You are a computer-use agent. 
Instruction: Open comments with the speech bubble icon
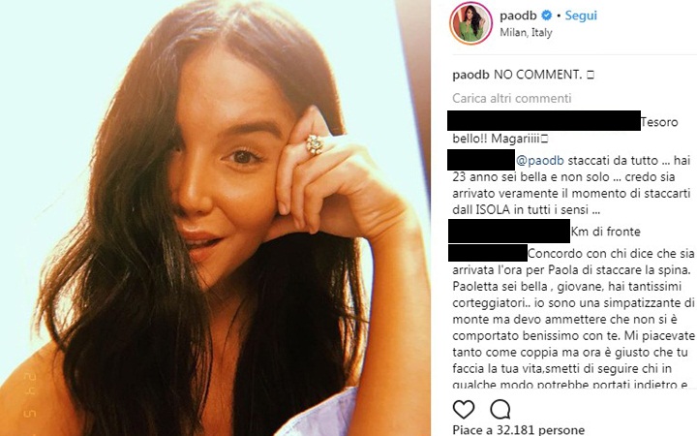(x=500, y=409)
